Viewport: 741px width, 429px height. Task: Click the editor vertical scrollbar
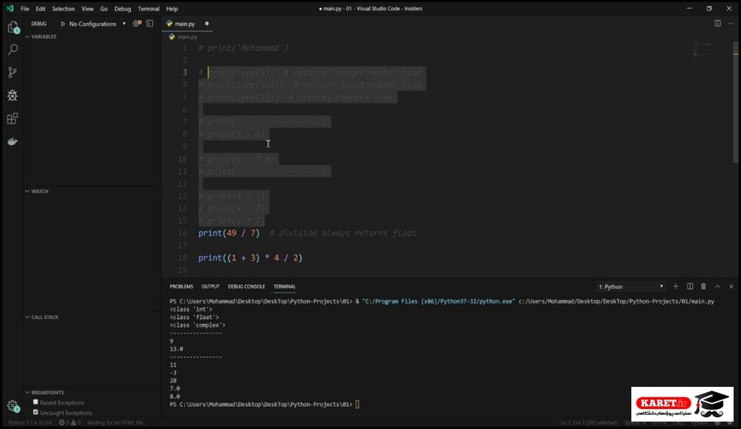[735, 101]
